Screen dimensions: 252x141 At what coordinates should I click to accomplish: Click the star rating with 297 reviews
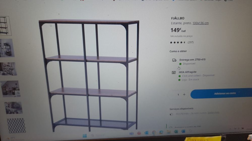click(182, 42)
